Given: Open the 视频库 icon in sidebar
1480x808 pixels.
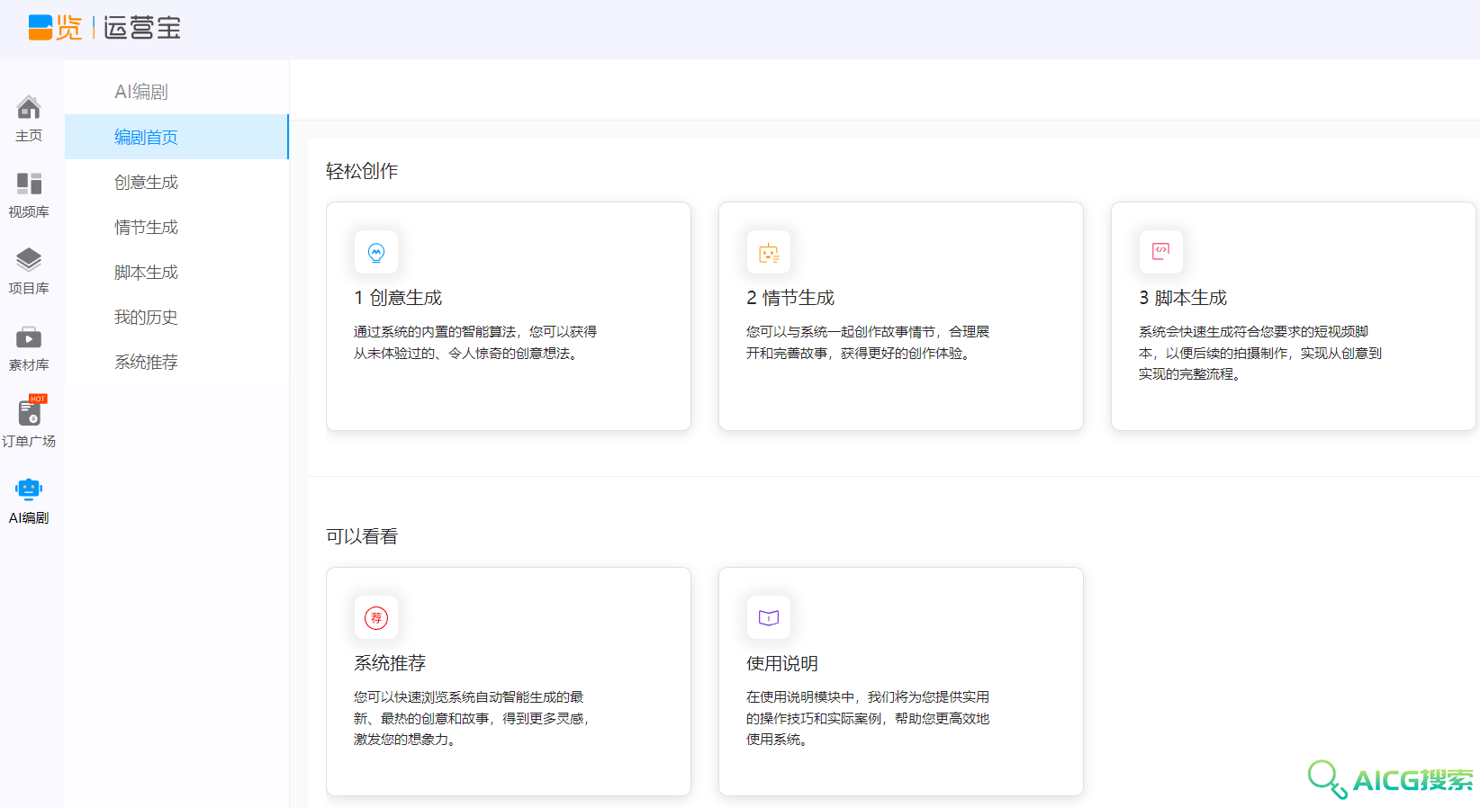Looking at the screenshot, I should [x=29, y=184].
